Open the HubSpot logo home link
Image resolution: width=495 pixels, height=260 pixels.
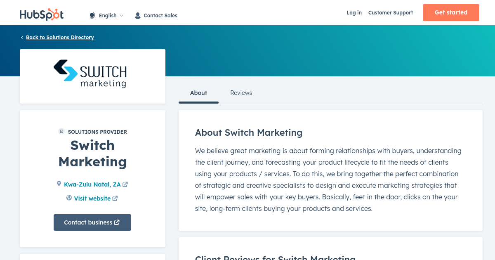point(42,14)
